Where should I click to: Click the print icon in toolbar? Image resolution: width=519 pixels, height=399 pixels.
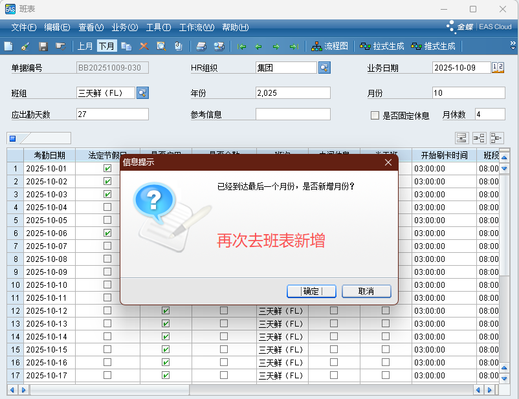click(201, 46)
